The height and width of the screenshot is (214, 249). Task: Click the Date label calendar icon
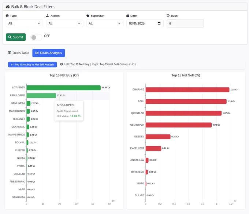pos(128,16)
